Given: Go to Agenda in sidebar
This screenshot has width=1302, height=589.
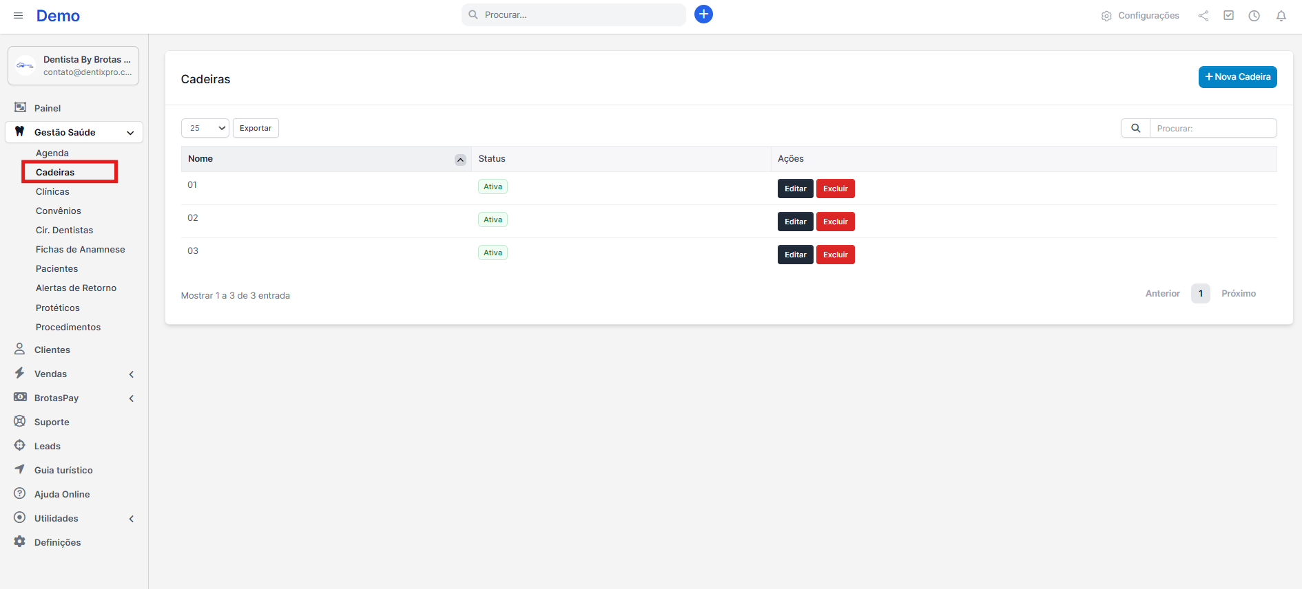Looking at the screenshot, I should (x=52, y=153).
